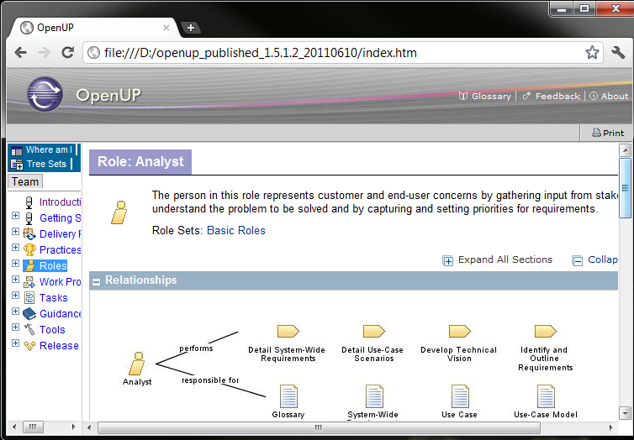Click the Introduction tree icon

29,202
